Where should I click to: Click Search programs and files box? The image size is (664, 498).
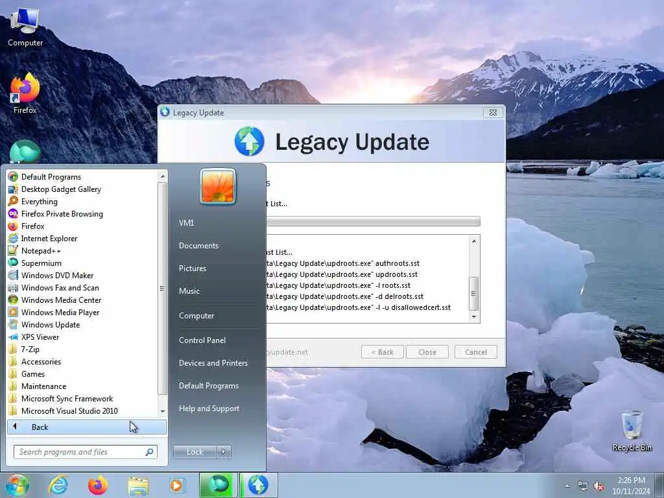[85, 452]
